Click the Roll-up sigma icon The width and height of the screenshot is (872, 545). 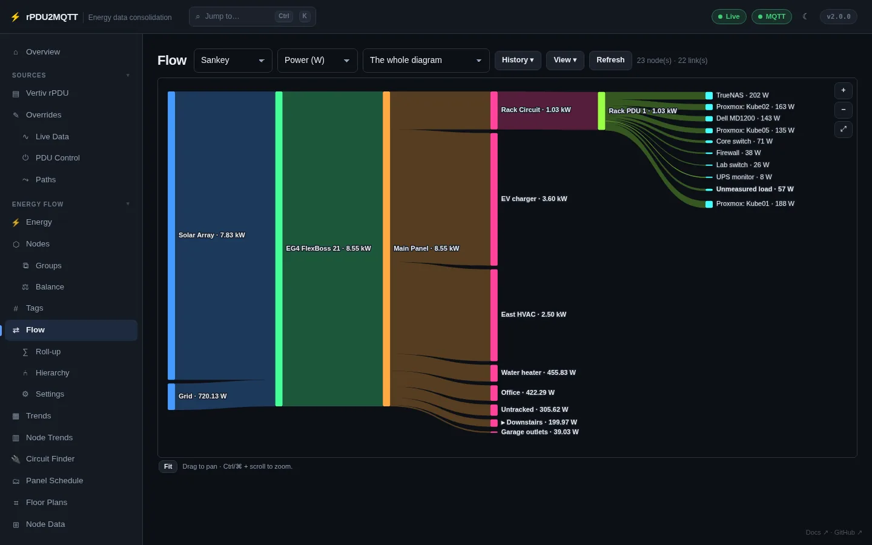point(25,352)
